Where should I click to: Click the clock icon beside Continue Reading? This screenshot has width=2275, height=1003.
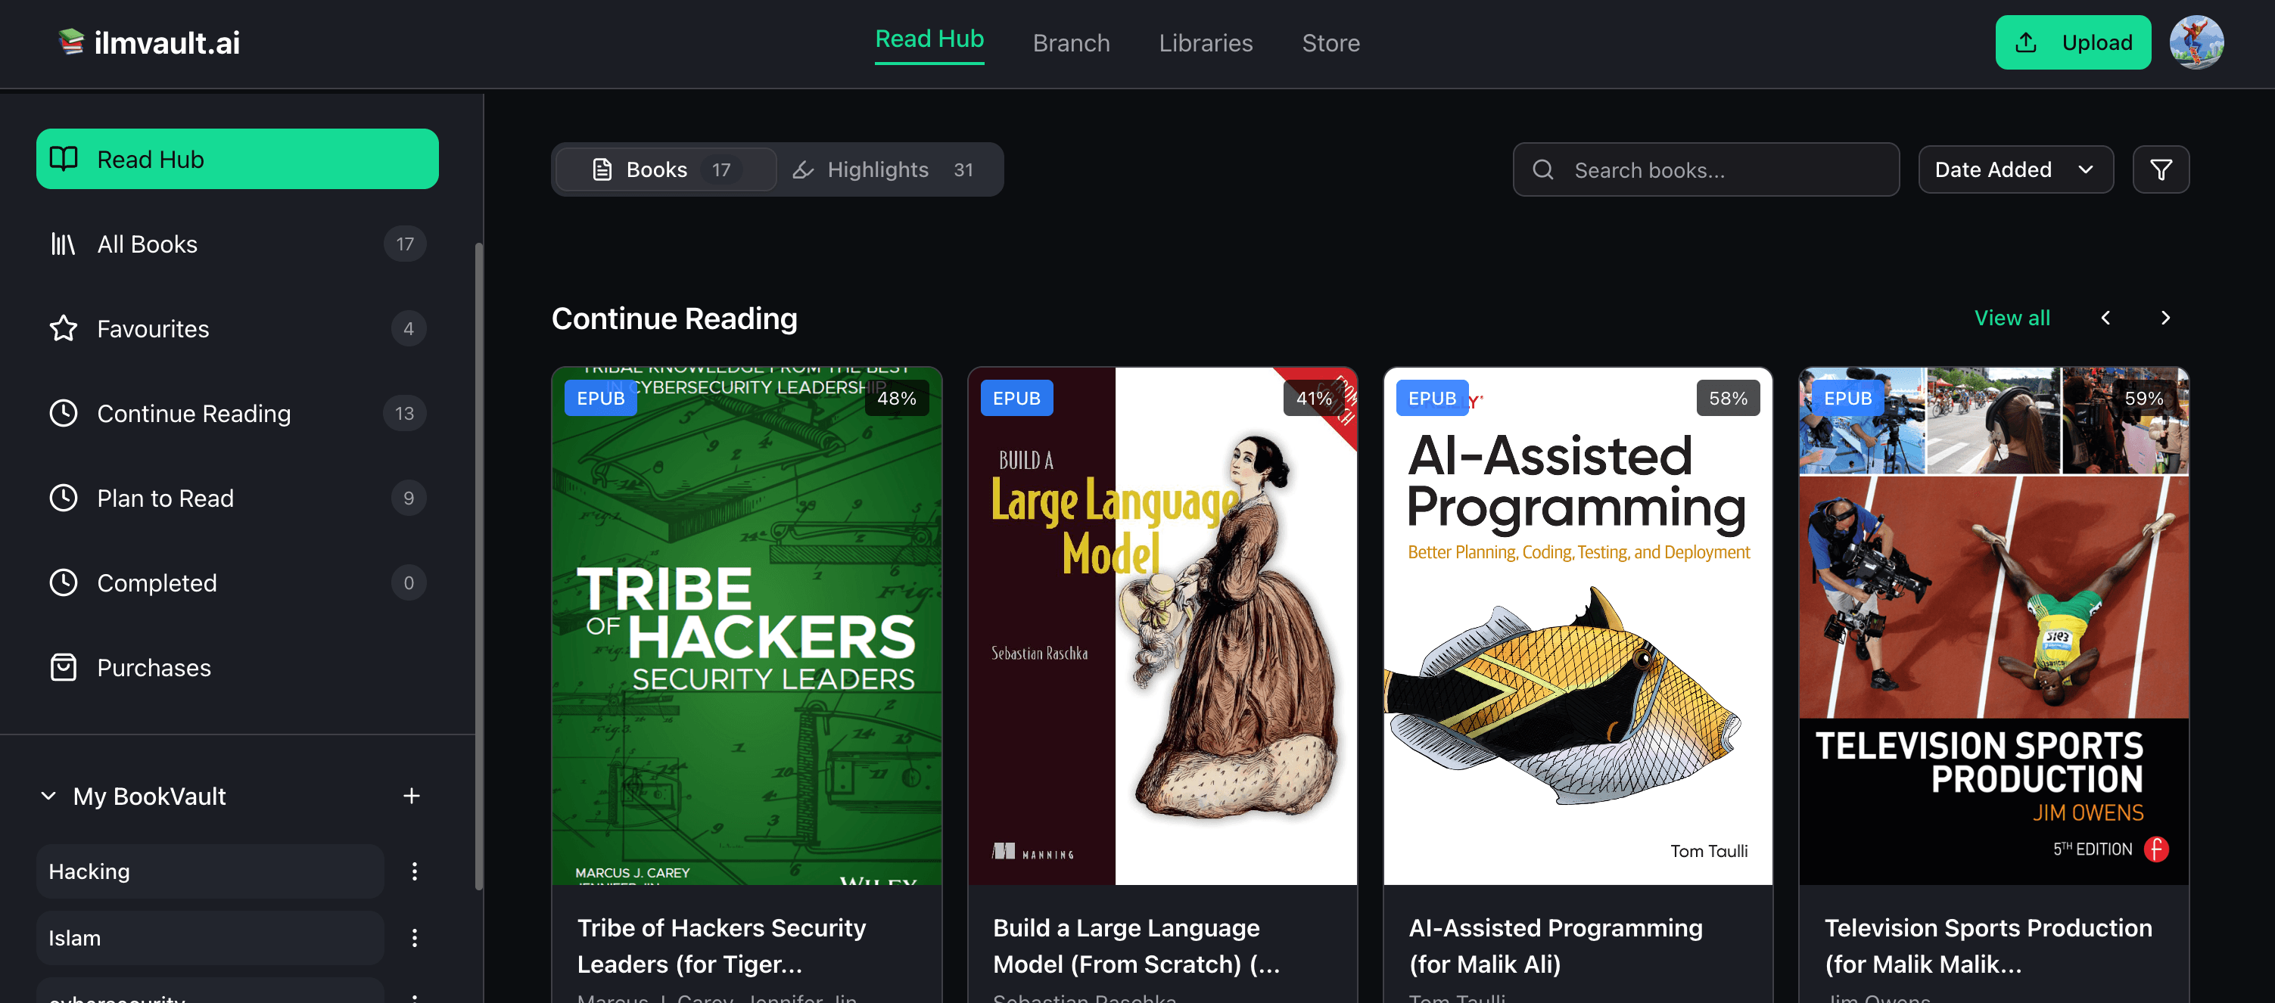click(x=64, y=413)
